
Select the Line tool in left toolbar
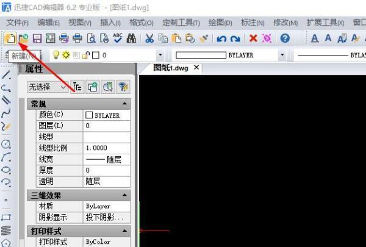point(6,75)
